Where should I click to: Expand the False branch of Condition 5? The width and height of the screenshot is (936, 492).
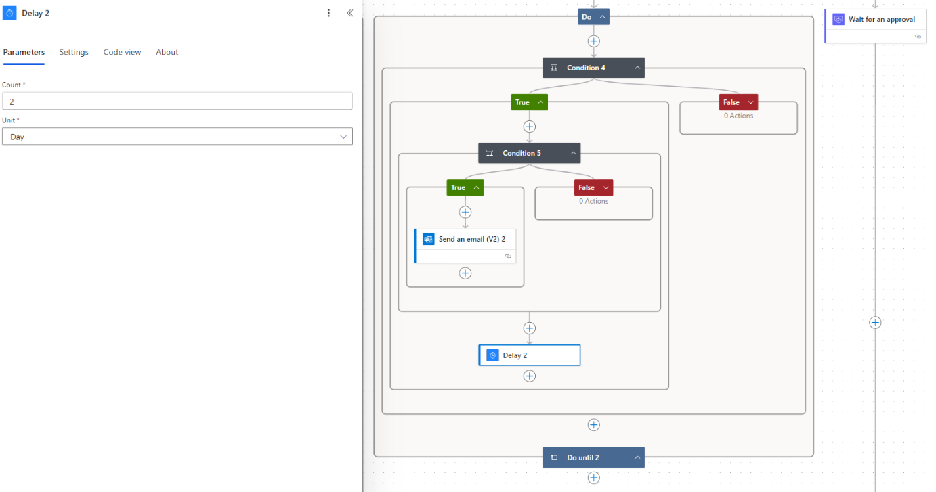point(605,187)
